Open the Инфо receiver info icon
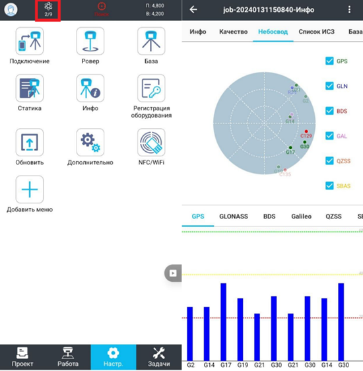Screen dimensions: 363x371 pos(90,88)
